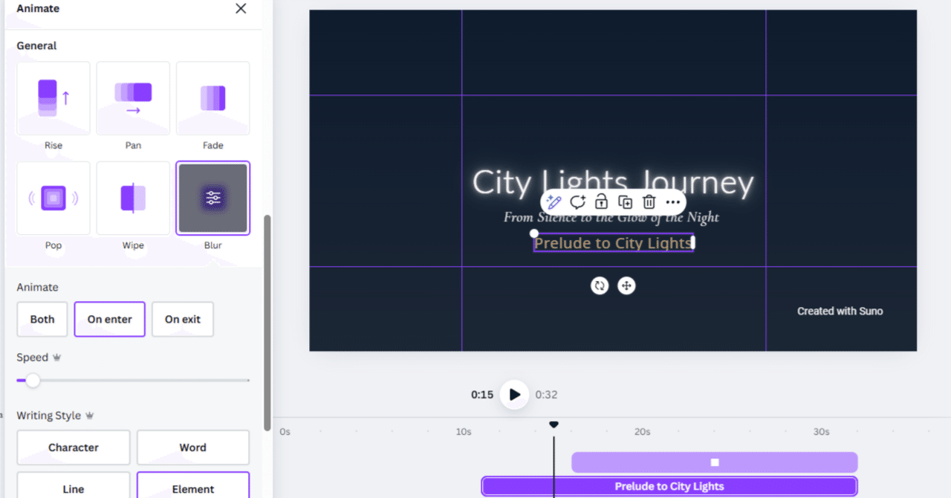Add a comment via floating toolbar
951x498 pixels.
(577, 202)
